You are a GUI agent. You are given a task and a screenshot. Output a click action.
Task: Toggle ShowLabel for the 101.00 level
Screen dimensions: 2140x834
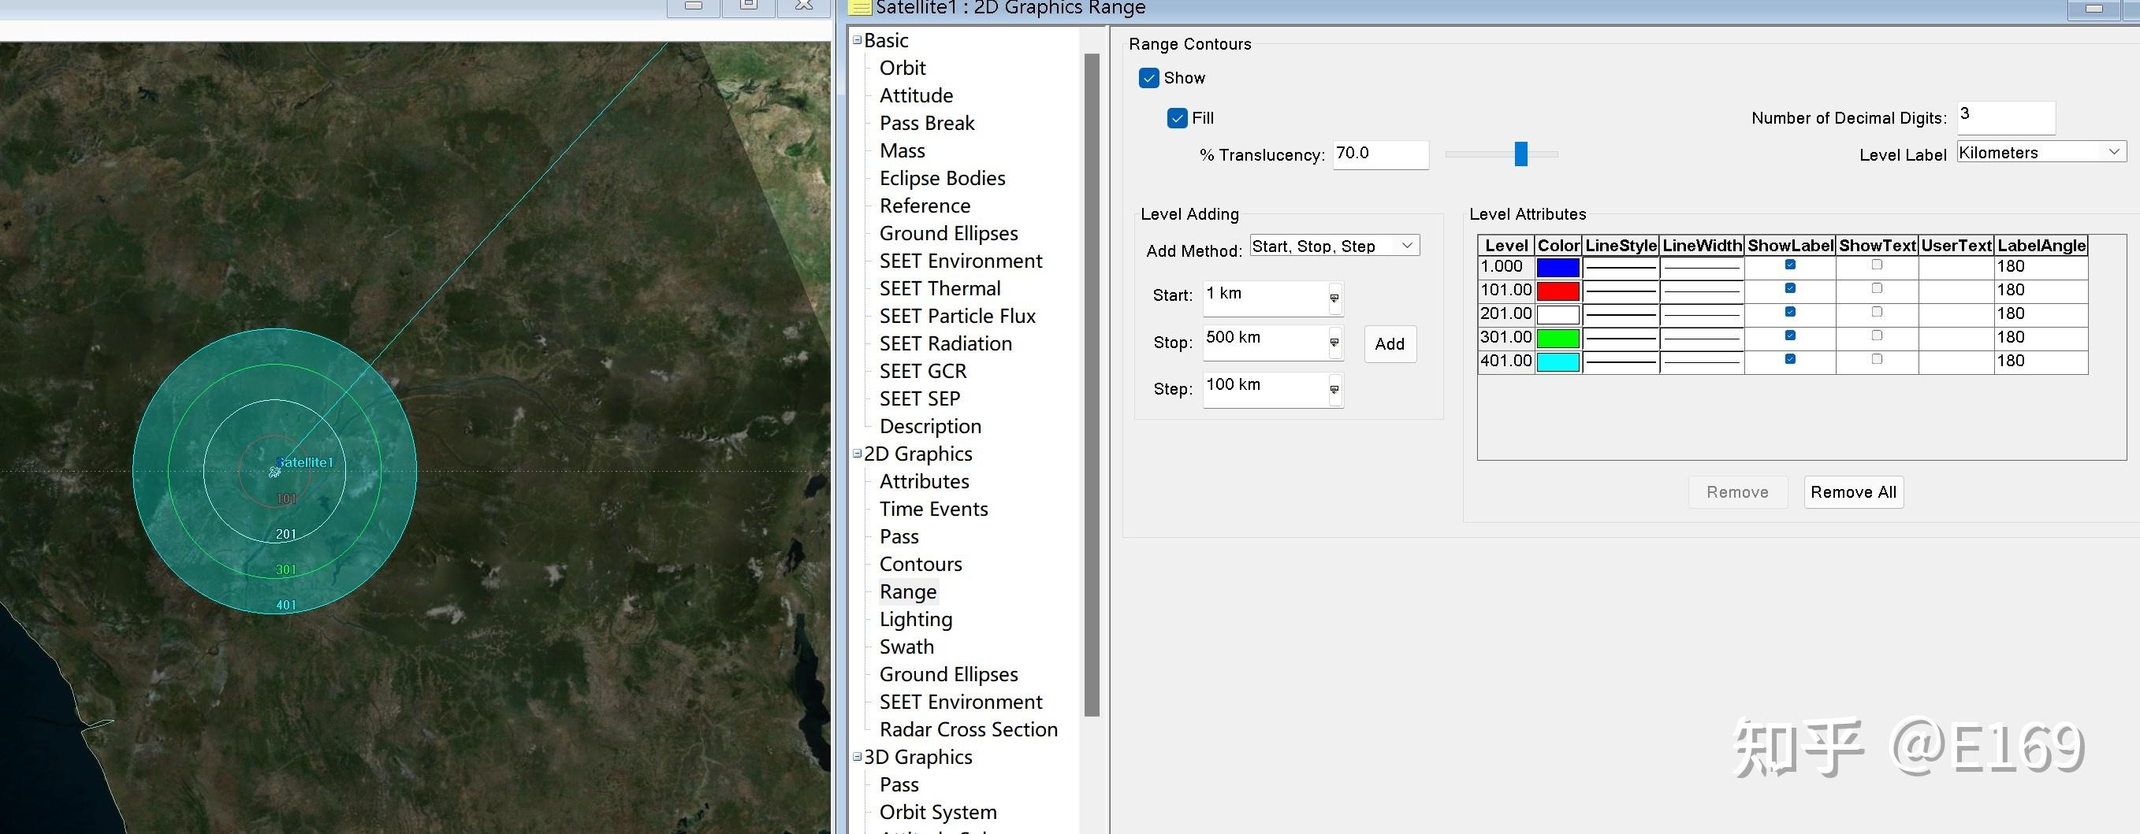(x=1789, y=289)
